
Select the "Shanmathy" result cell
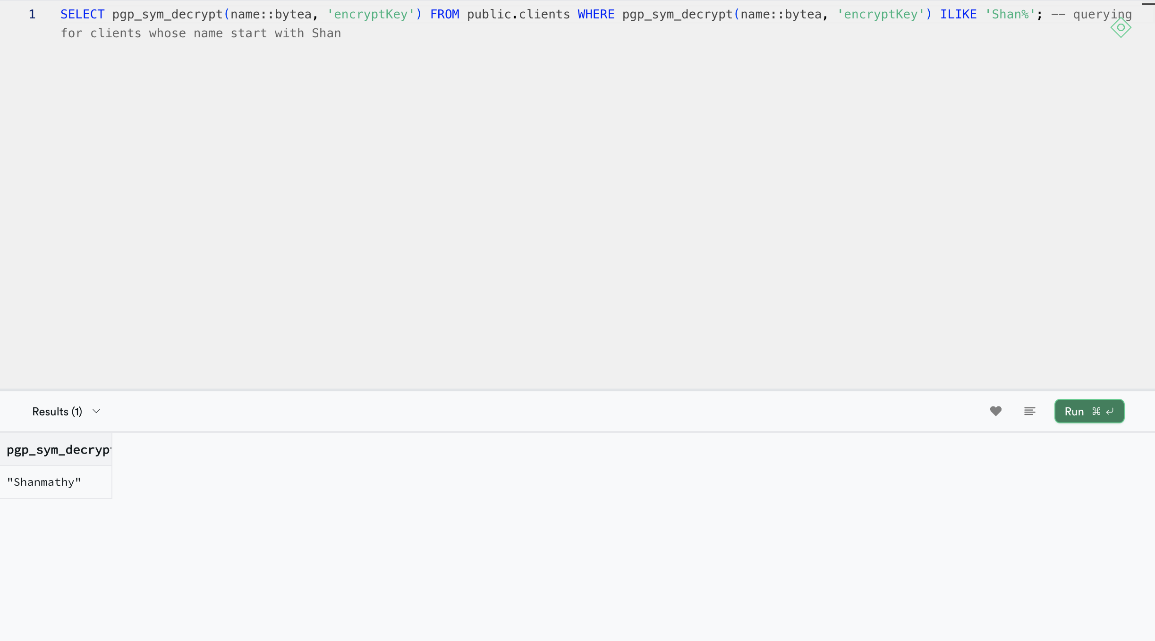click(44, 482)
